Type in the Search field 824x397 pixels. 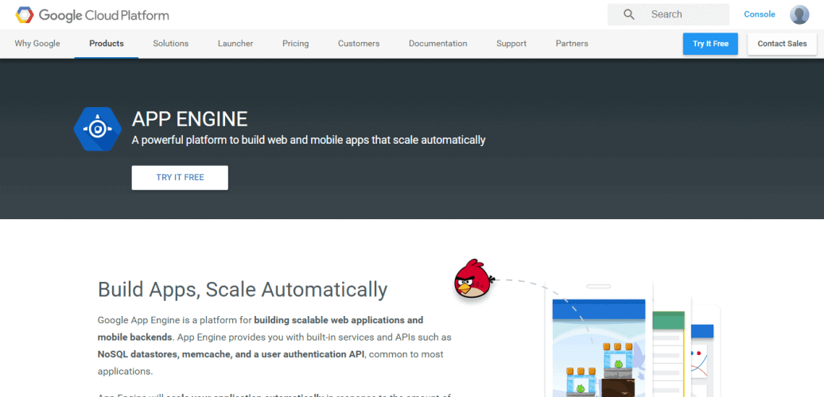pyautogui.click(x=684, y=14)
